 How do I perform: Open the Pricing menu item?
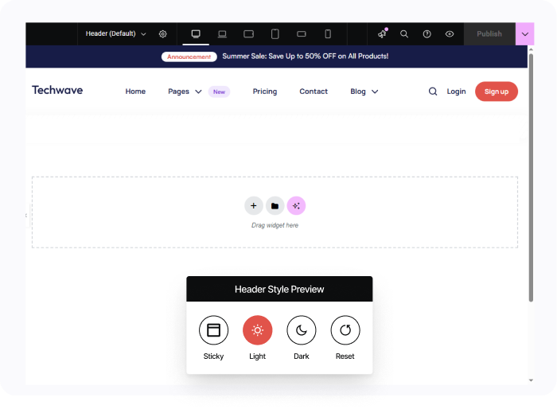click(265, 92)
